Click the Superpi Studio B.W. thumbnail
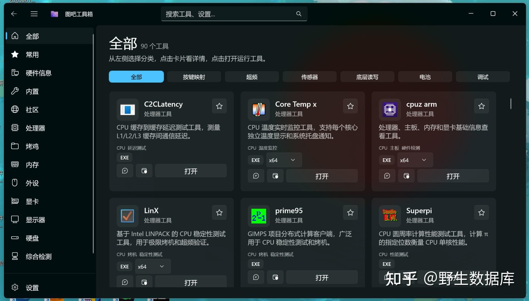 click(390, 216)
